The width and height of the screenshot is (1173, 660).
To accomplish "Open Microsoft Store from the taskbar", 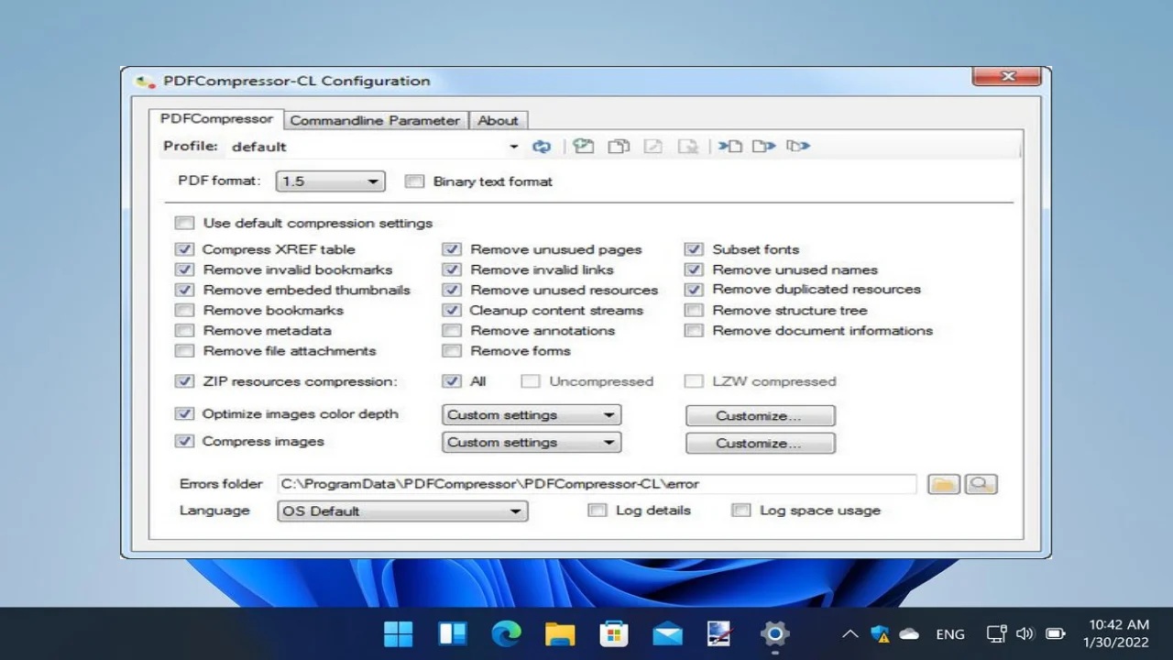I will [614, 633].
